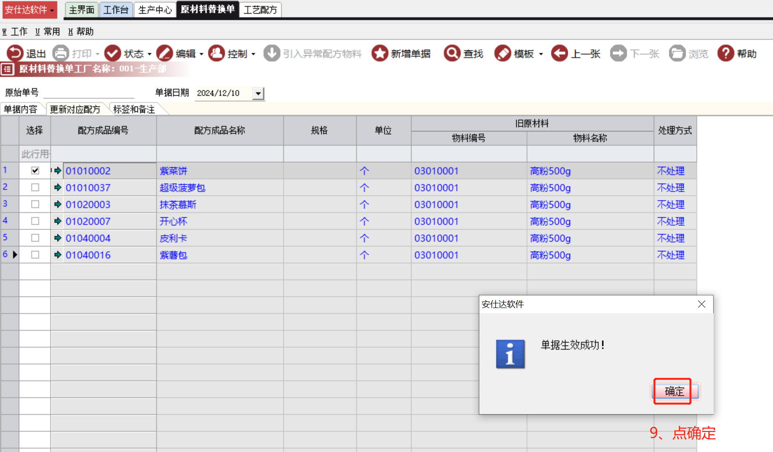Open the 工艺配方 tab
Image resolution: width=773 pixels, height=452 pixels.
point(260,10)
